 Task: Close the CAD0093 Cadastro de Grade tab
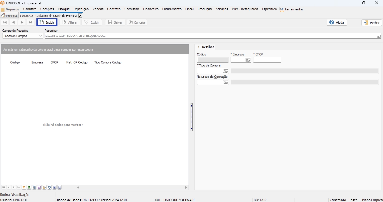click(x=80, y=16)
